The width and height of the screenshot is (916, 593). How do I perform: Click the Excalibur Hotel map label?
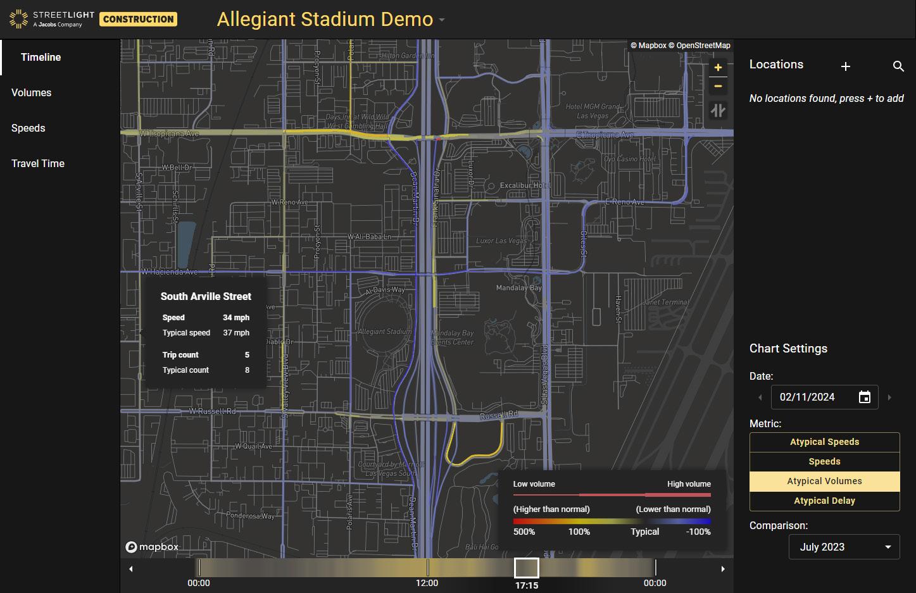pos(525,185)
